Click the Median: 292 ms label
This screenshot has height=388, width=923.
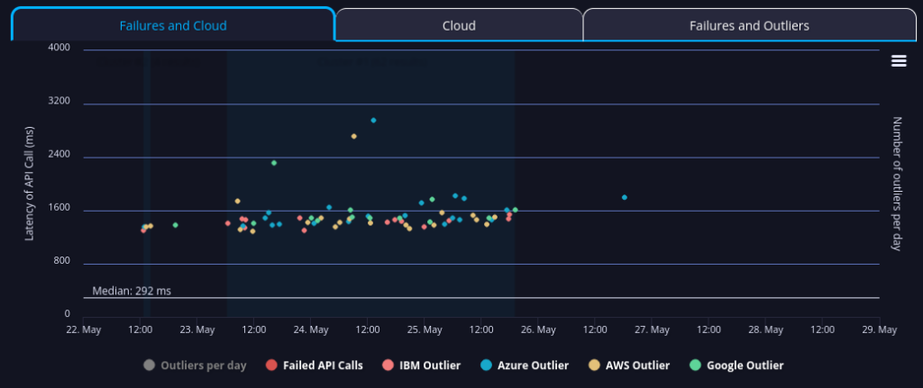pyautogui.click(x=132, y=291)
